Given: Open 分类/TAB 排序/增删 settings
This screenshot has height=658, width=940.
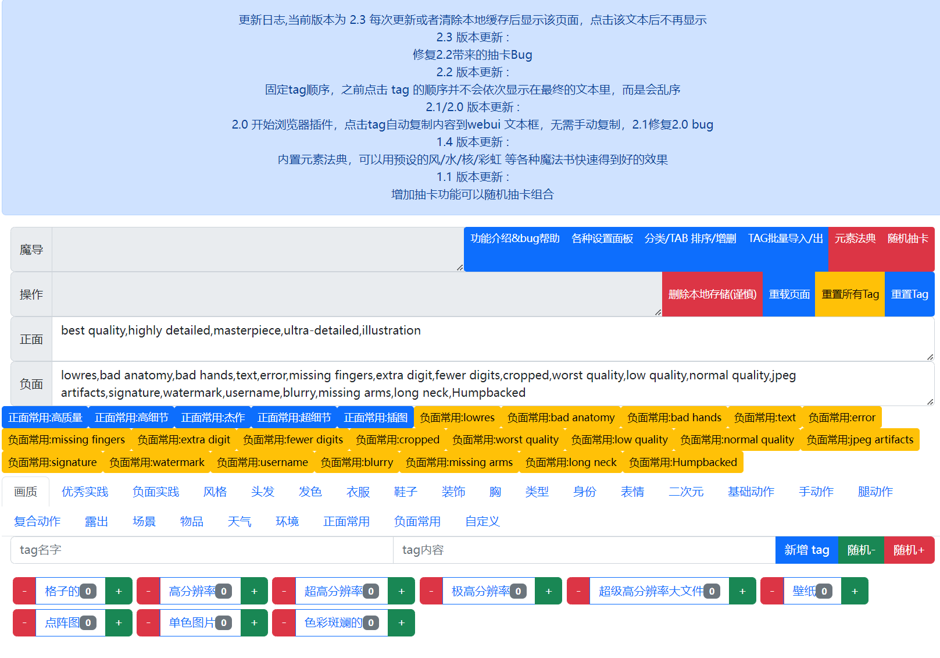Looking at the screenshot, I should [691, 238].
